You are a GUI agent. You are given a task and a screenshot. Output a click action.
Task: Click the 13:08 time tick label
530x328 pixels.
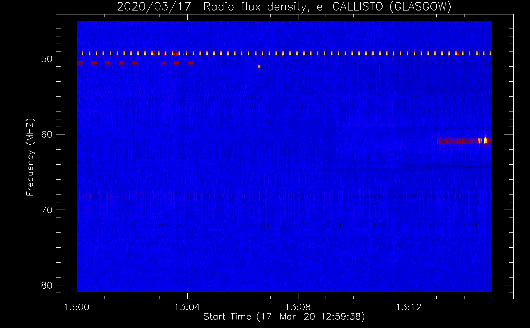298,307
